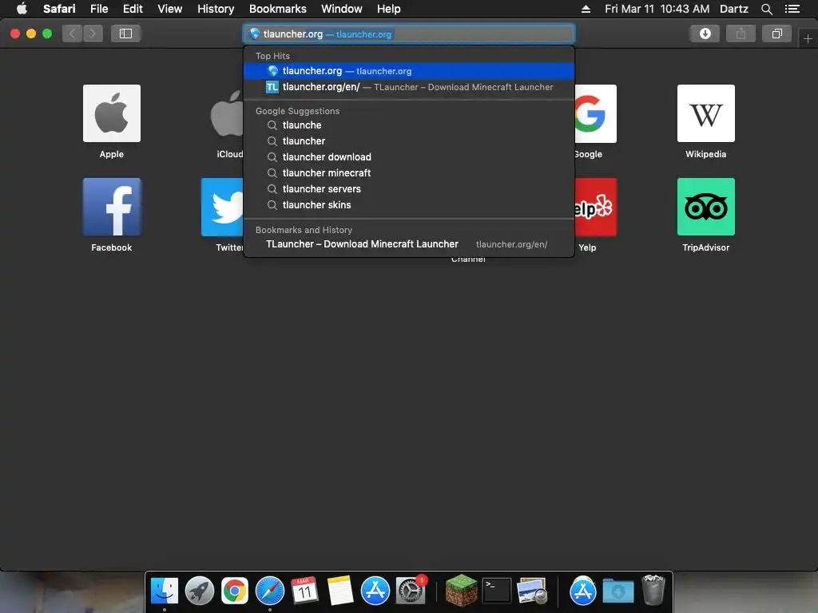Open the History menu
Screen dimensions: 818x613
[x=216, y=9]
